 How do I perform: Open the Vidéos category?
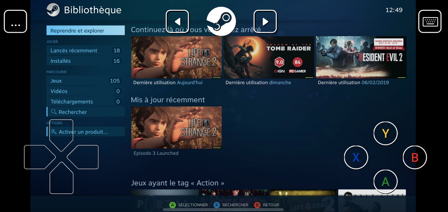(x=85, y=91)
